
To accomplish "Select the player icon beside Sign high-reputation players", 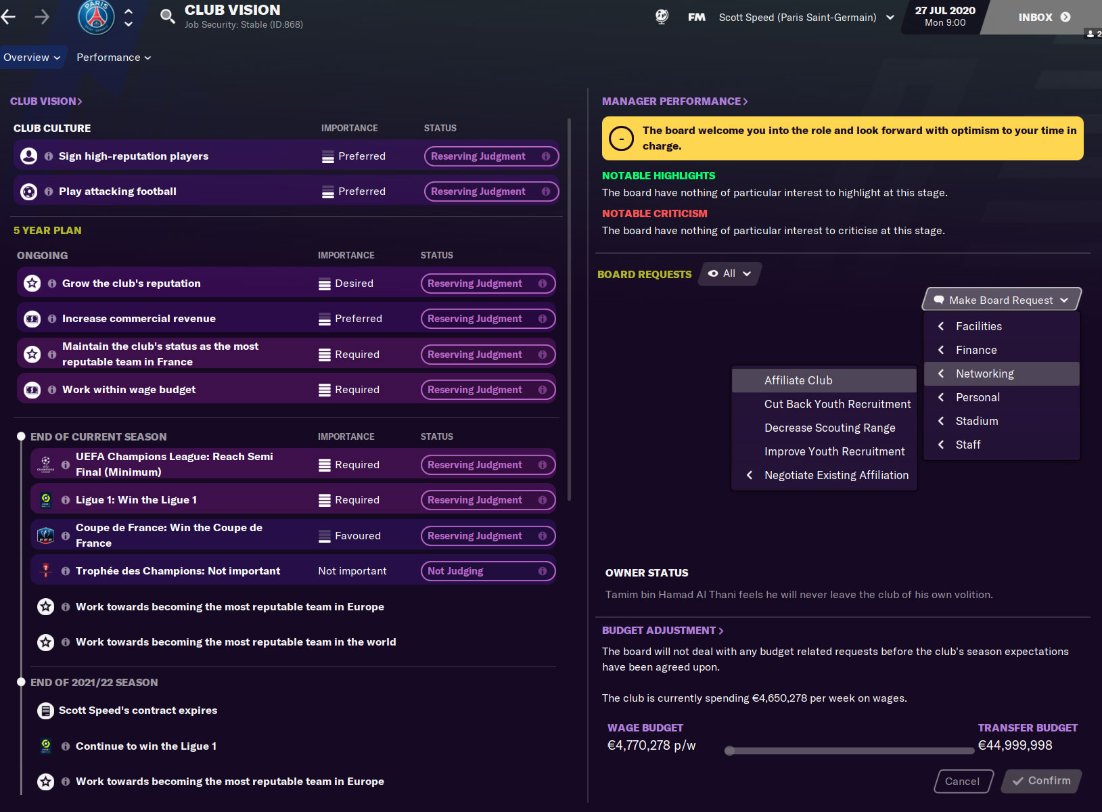I will (28, 155).
